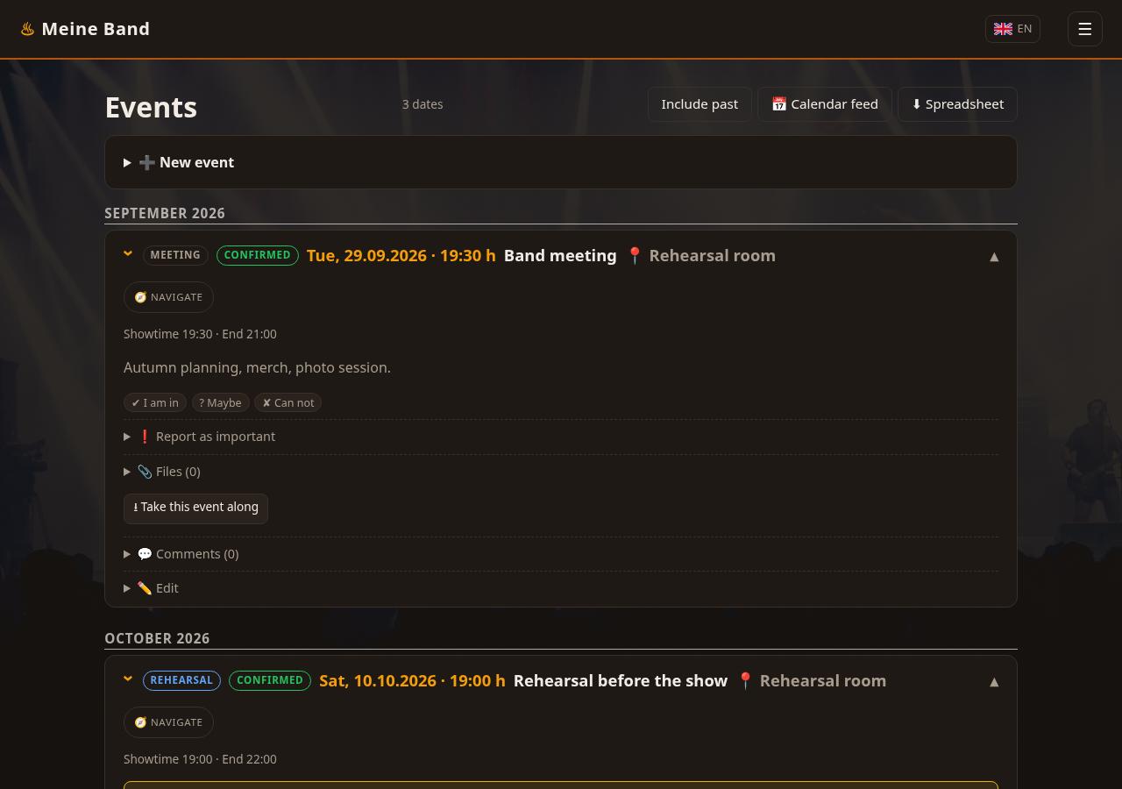1122x789 pixels.
Task: Click the calendar icon in Calendar feed button
Action: click(x=779, y=104)
